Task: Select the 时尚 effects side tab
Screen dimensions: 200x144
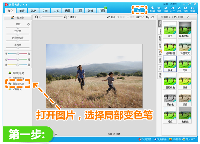Action: pyautogui.click(x=160, y=53)
